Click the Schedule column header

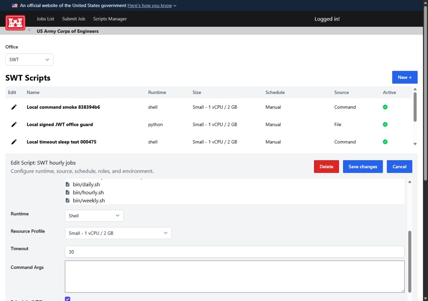pyautogui.click(x=275, y=92)
